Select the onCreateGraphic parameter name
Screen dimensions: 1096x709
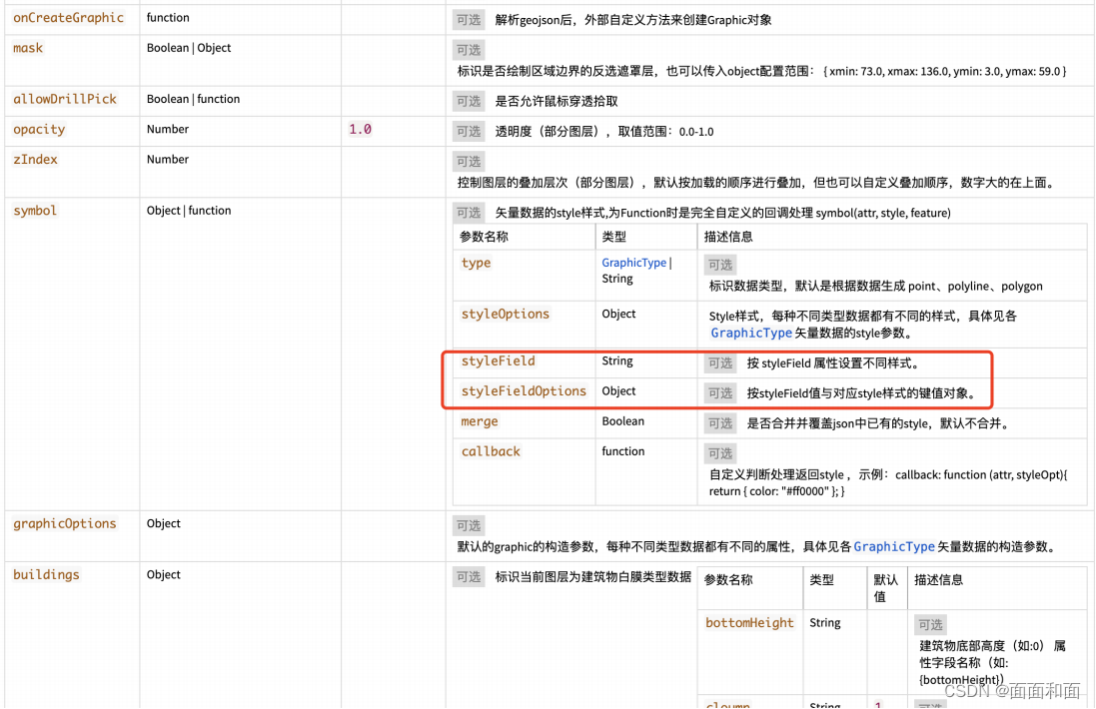coord(67,17)
